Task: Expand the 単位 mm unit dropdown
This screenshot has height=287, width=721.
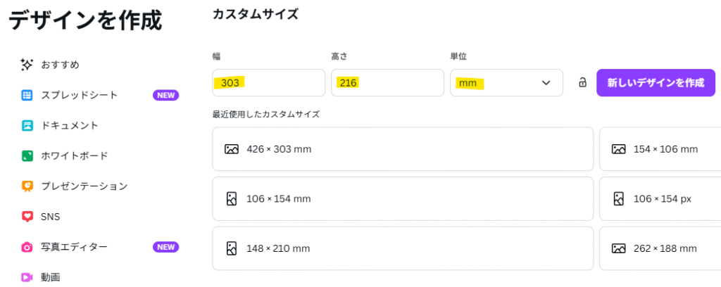Action: (506, 83)
